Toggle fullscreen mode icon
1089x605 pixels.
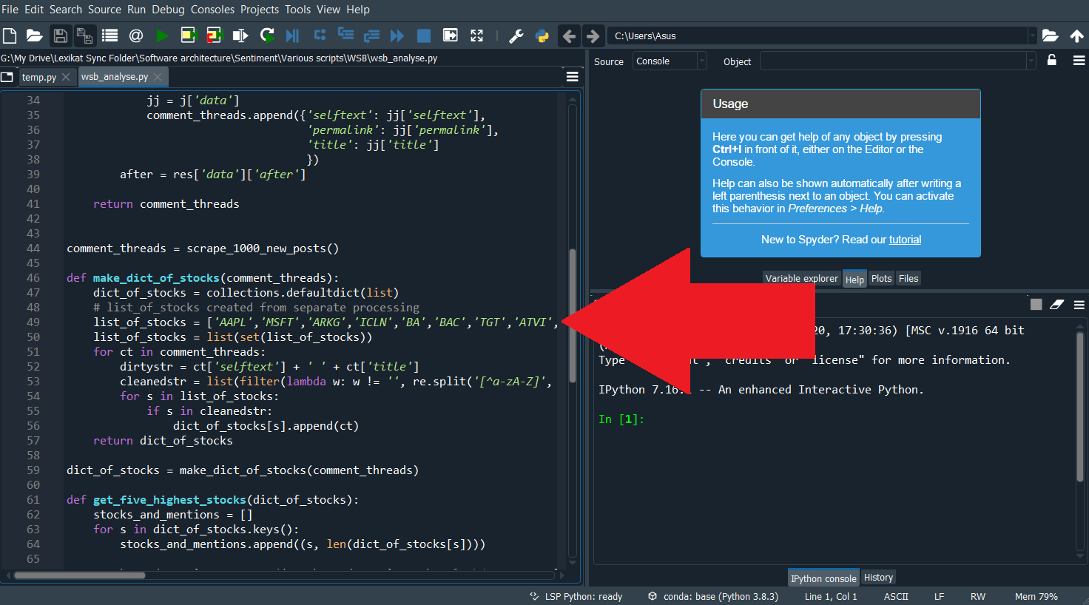click(476, 36)
